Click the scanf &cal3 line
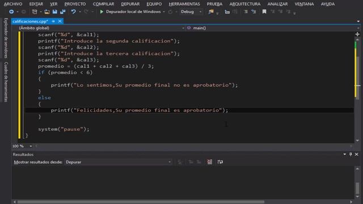This screenshot has height=204, width=363. (69, 60)
